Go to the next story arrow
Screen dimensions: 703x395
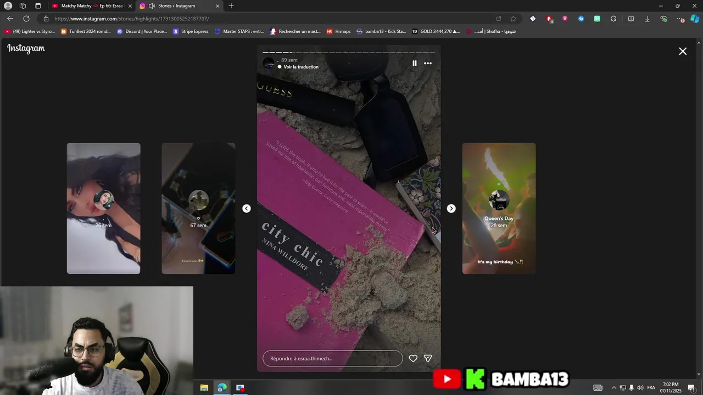[x=451, y=208]
